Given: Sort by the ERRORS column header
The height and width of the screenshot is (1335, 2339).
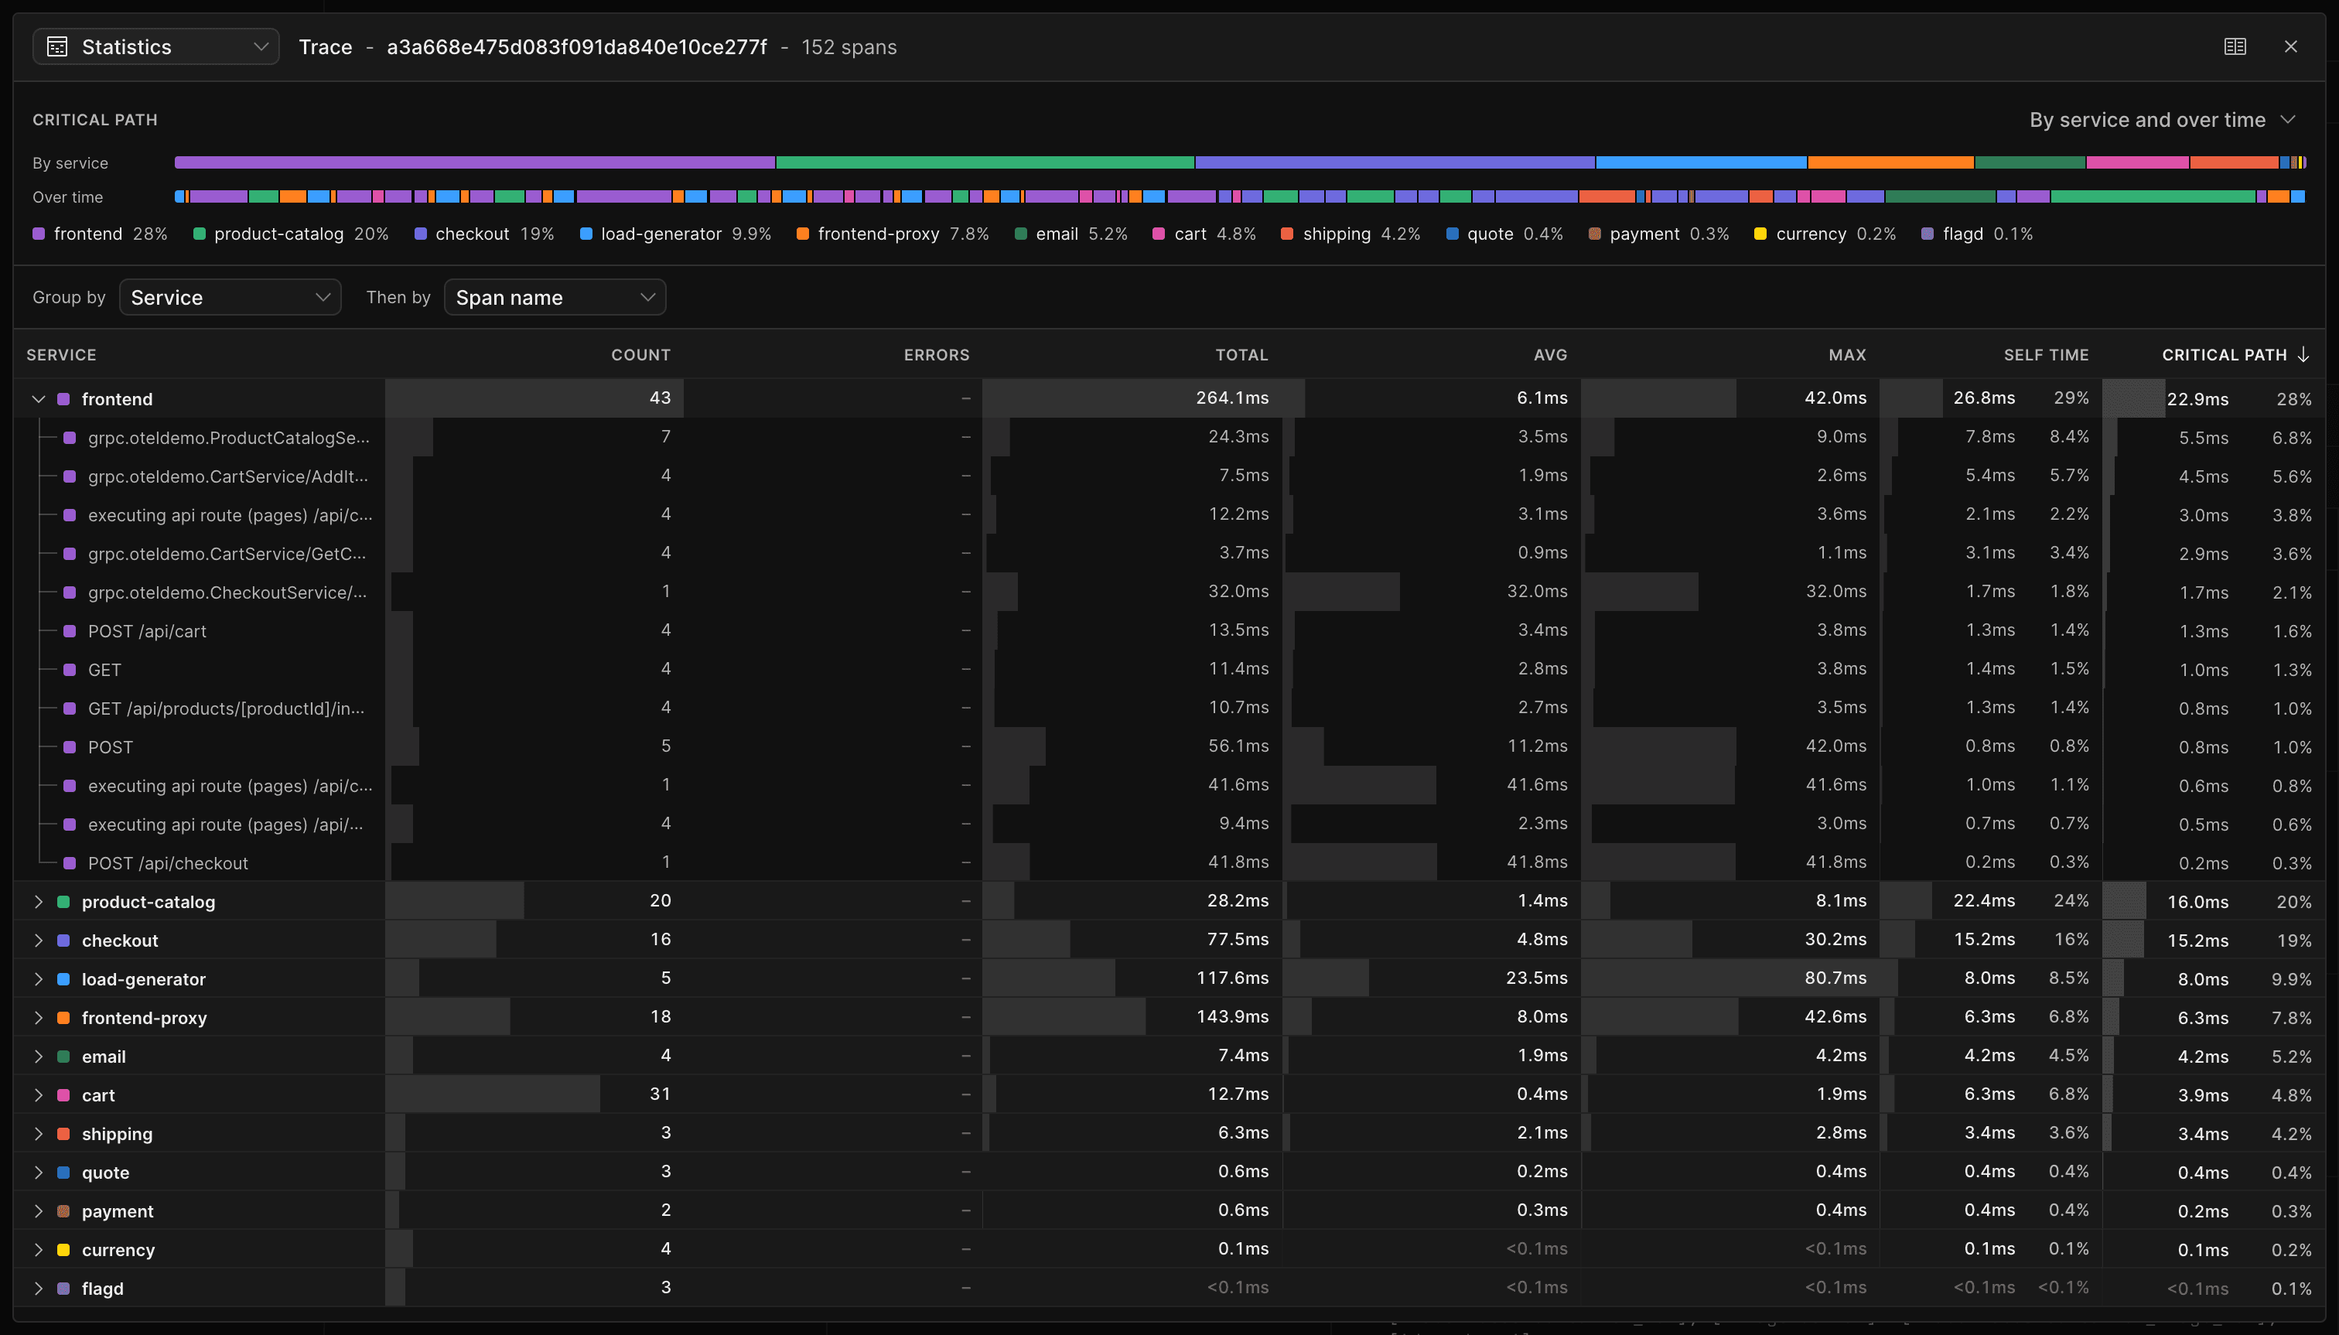Looking at the screenshot, I should point(936,355).
